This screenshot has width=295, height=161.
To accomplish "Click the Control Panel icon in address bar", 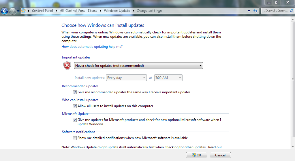I will click(24, 11).
